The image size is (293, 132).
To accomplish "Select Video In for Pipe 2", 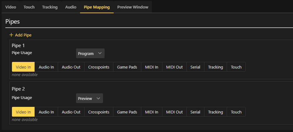I will pyautogui.click(x=23, y=112).
